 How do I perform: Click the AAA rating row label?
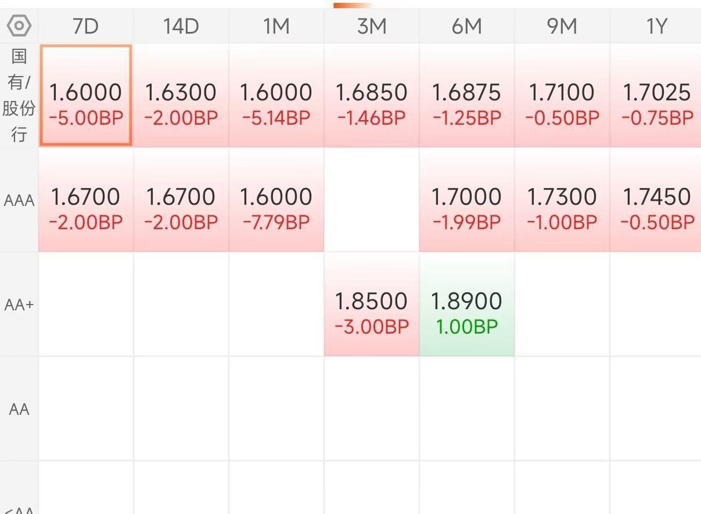pos(19,201)
